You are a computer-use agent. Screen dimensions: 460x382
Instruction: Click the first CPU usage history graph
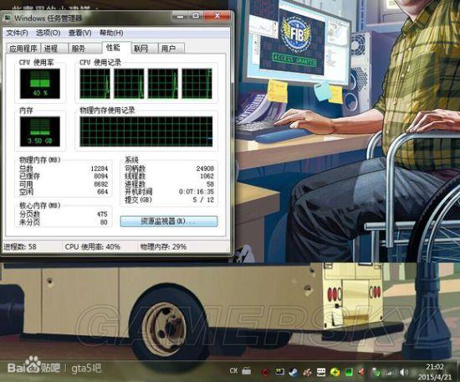[95, 84]
